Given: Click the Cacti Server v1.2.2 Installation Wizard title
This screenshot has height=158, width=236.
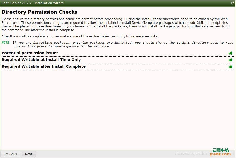Looking at the screenshot, I should click(x=33, y=3).
